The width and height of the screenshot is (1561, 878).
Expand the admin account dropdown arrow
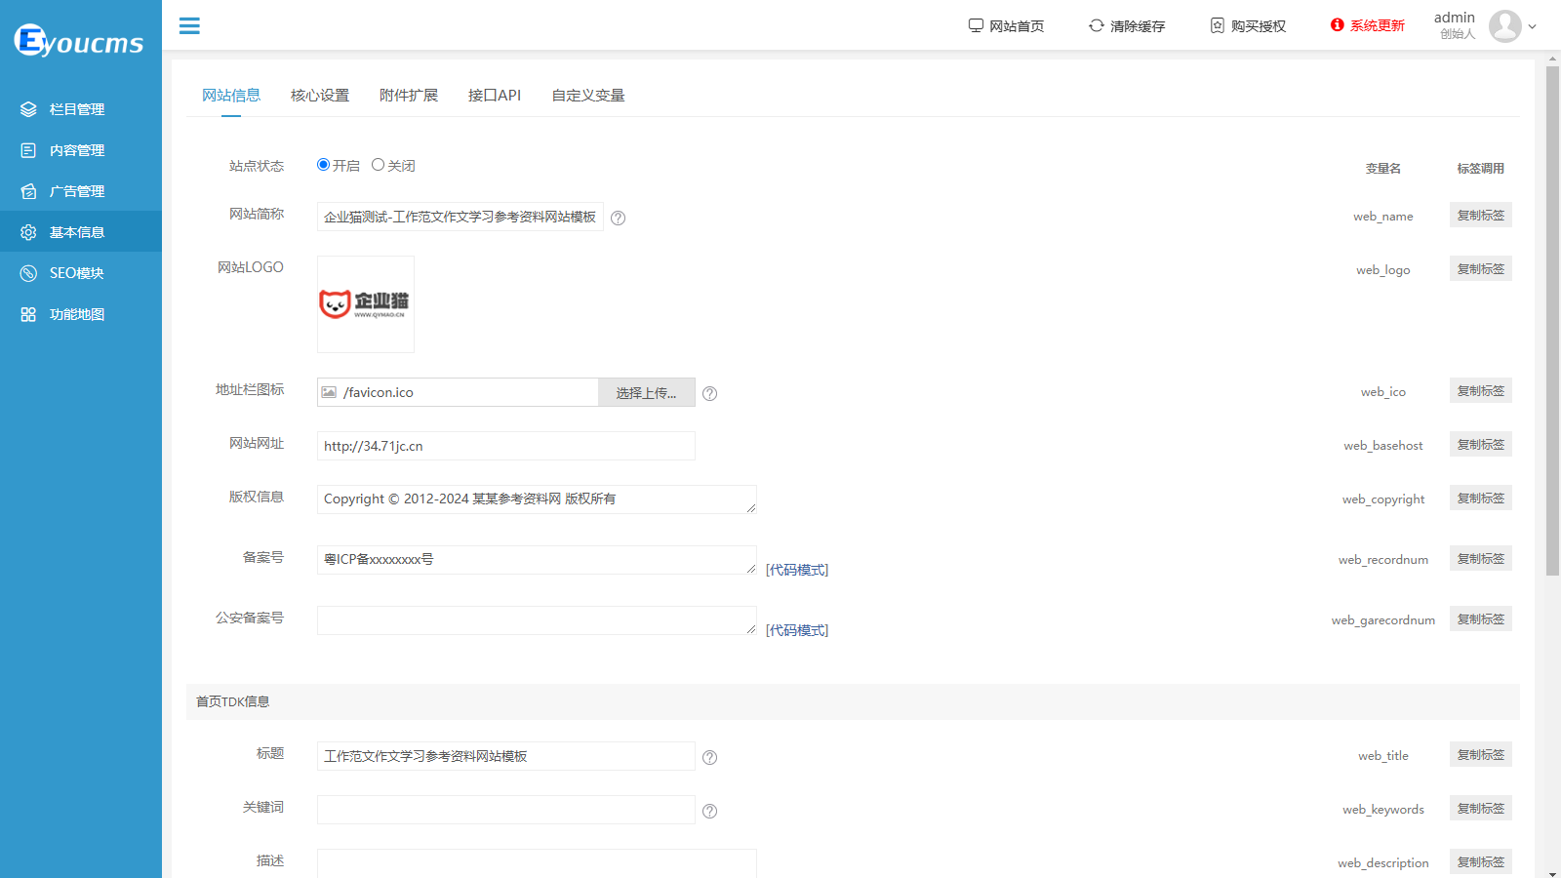[1532, 26]
